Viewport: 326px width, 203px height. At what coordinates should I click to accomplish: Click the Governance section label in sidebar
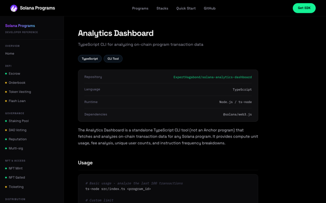coord(15,113)
